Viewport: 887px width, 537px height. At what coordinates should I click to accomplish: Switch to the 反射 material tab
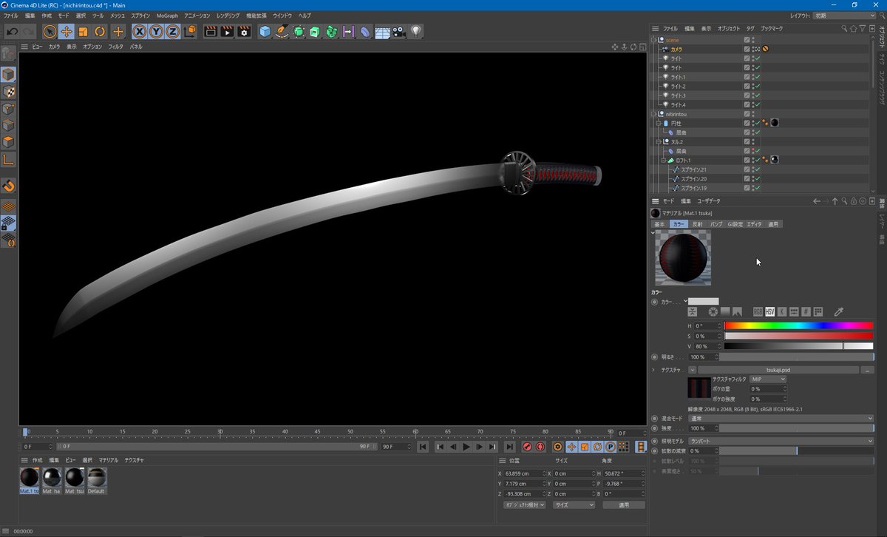[x=697, y=224]
